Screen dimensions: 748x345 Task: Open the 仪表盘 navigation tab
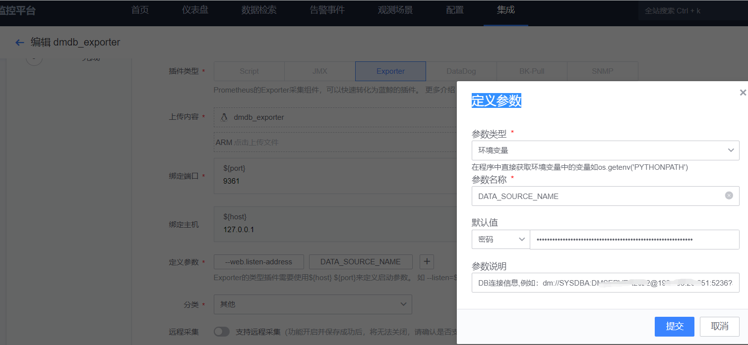click(195, 10)
